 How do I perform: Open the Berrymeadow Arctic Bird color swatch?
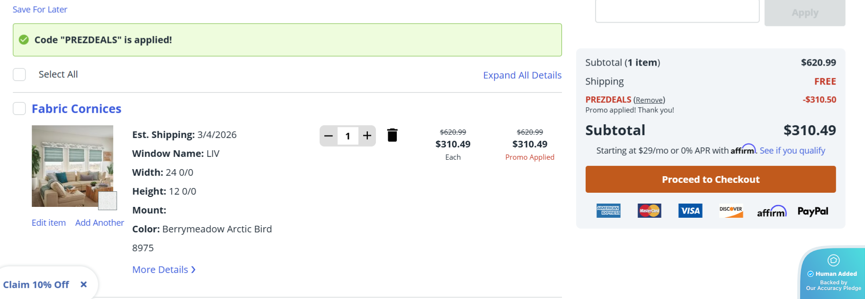pyautogui.click(x=107, y=201)
